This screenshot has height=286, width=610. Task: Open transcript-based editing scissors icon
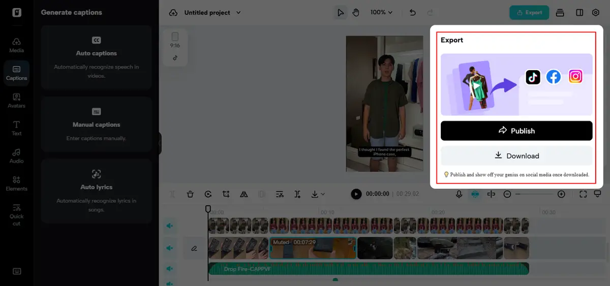tap(280, 194)
